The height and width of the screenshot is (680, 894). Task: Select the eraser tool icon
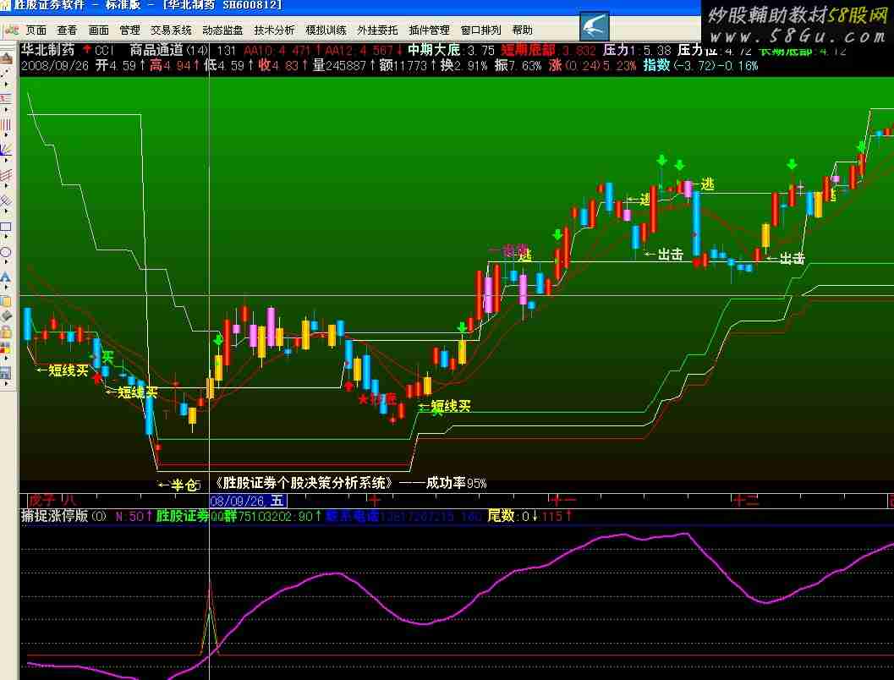(6, 314)
